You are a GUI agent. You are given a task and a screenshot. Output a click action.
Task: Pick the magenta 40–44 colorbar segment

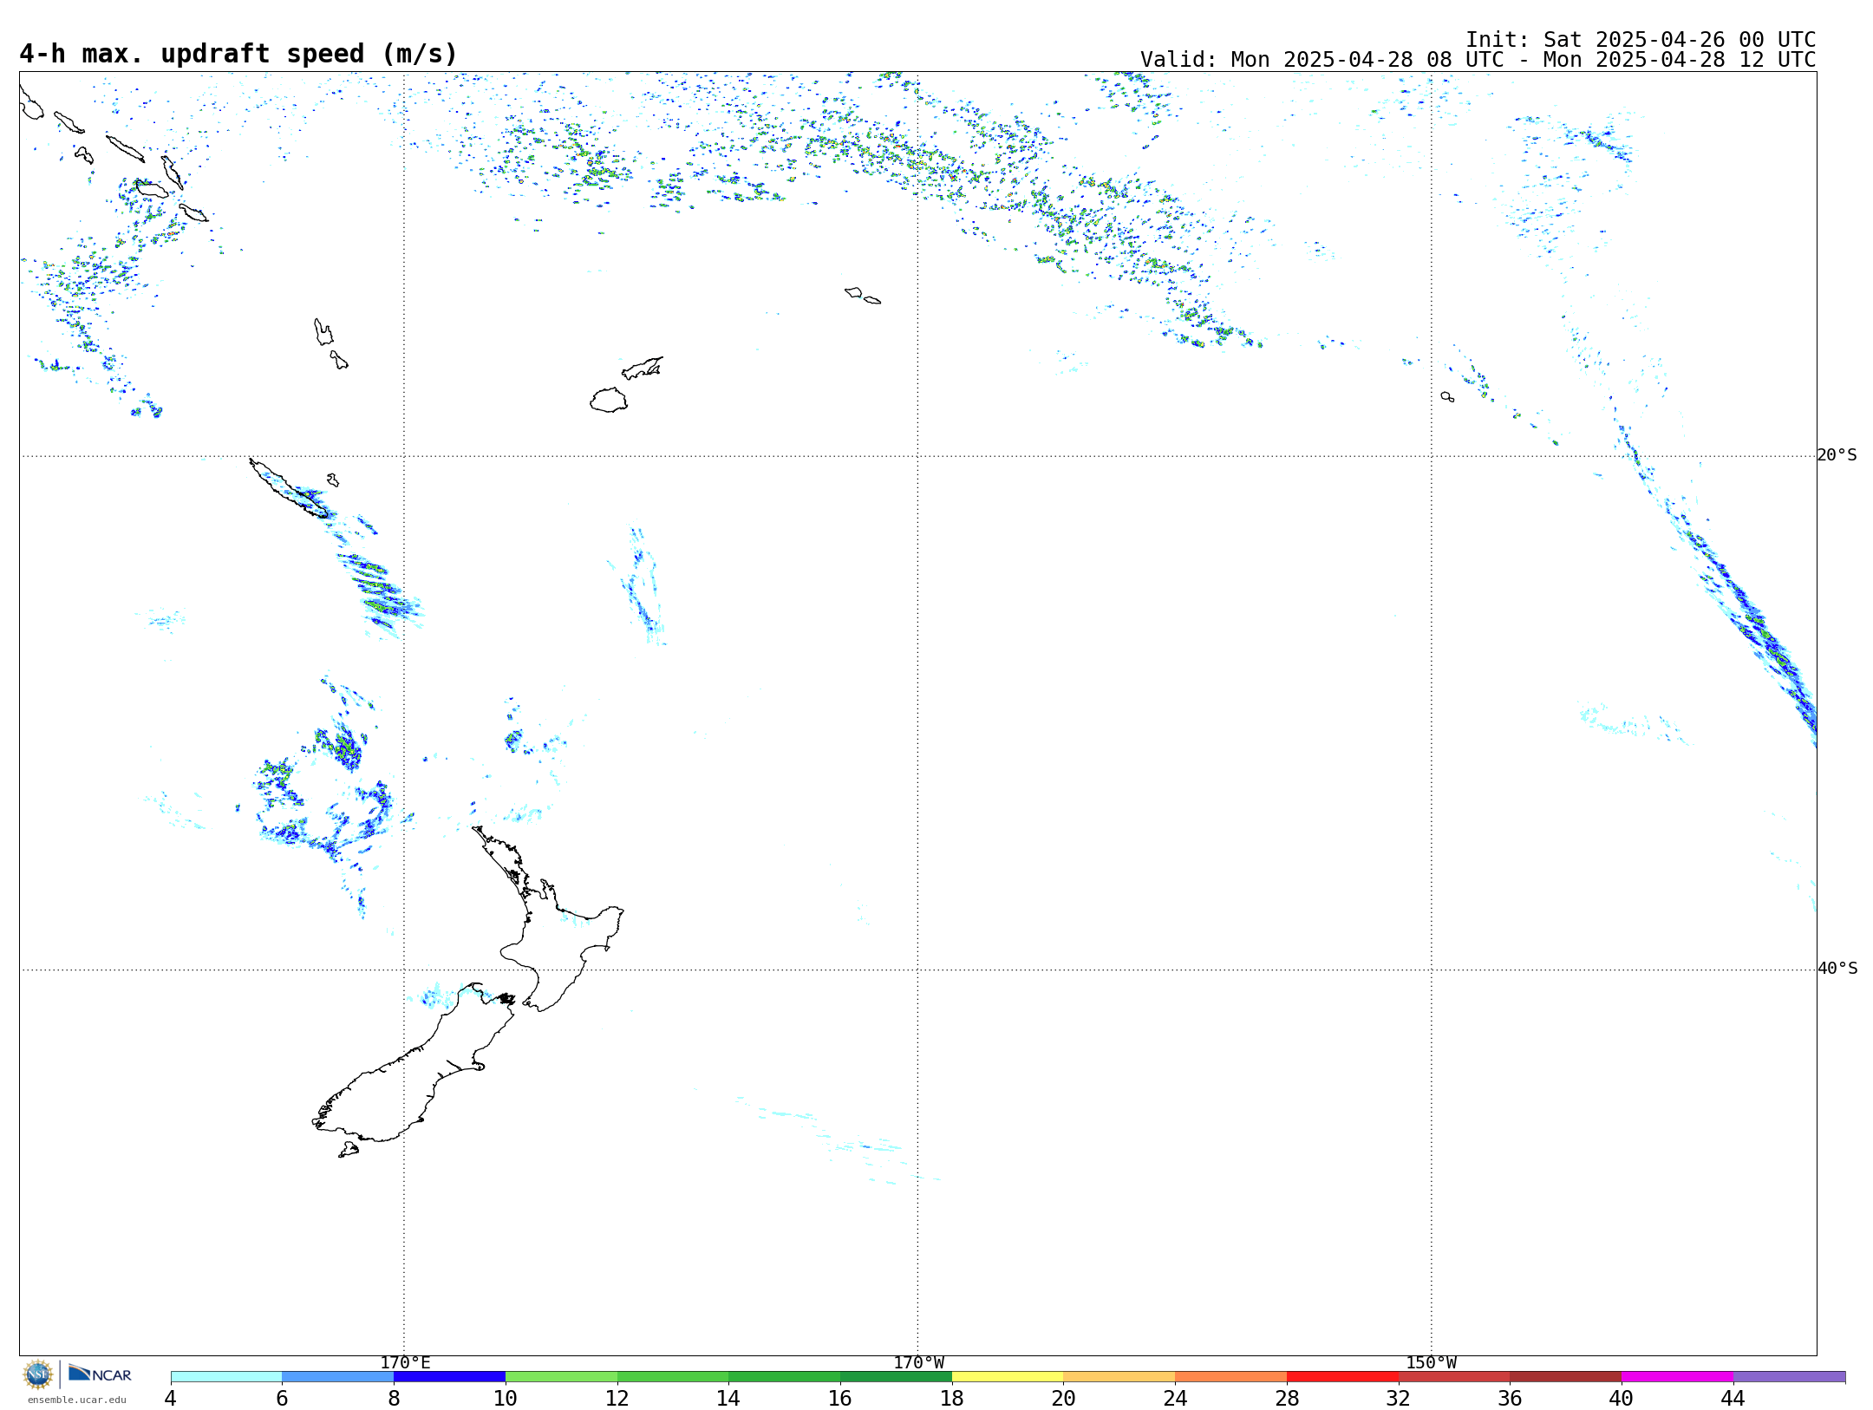click(x=1677, y=1377)
